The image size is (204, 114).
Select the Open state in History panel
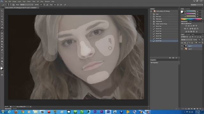[164, 14]
